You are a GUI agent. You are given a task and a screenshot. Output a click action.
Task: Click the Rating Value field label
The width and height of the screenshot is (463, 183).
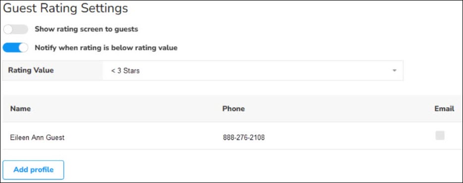coord(31,70)
